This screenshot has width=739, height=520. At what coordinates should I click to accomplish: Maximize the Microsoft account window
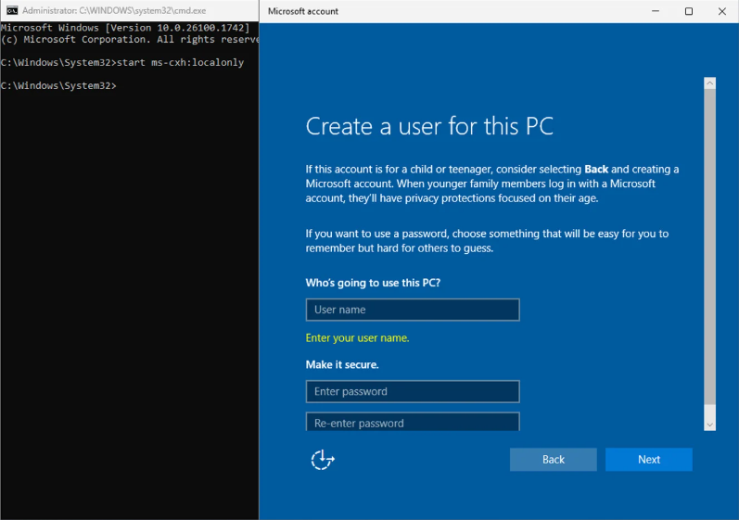pyautogui.click(x=689, y=11)
